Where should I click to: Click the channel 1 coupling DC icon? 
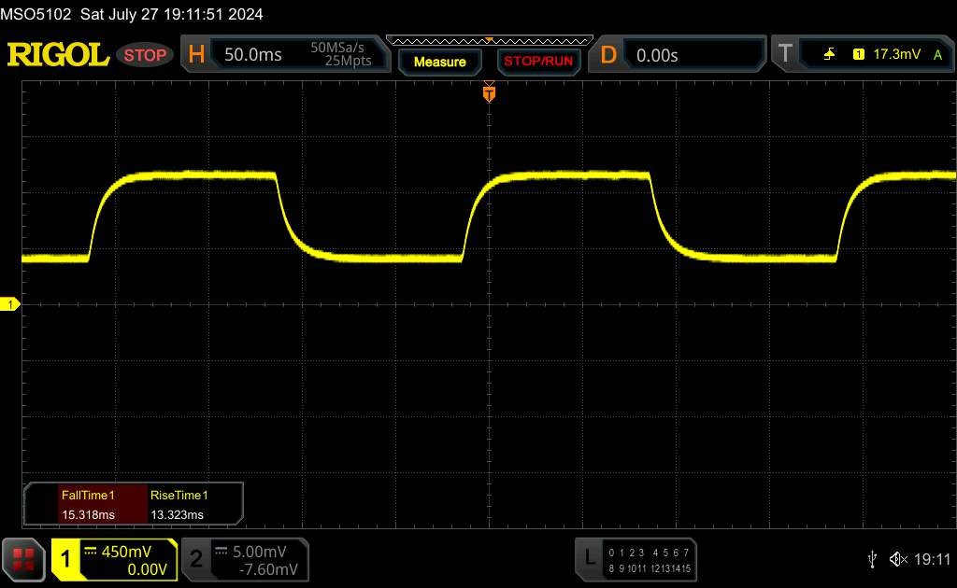coord(91,551)
